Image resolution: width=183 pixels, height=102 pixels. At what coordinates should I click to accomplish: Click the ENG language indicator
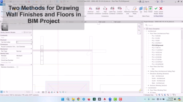pos(153,99)
